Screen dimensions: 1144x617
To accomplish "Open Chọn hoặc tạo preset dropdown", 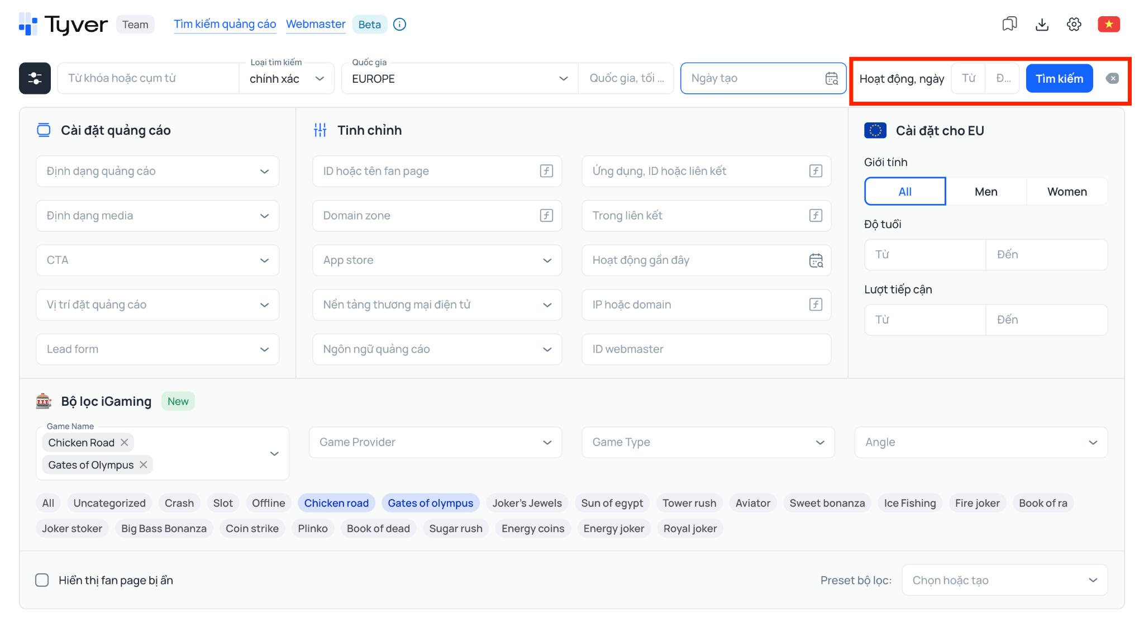I will (1004, 580).
